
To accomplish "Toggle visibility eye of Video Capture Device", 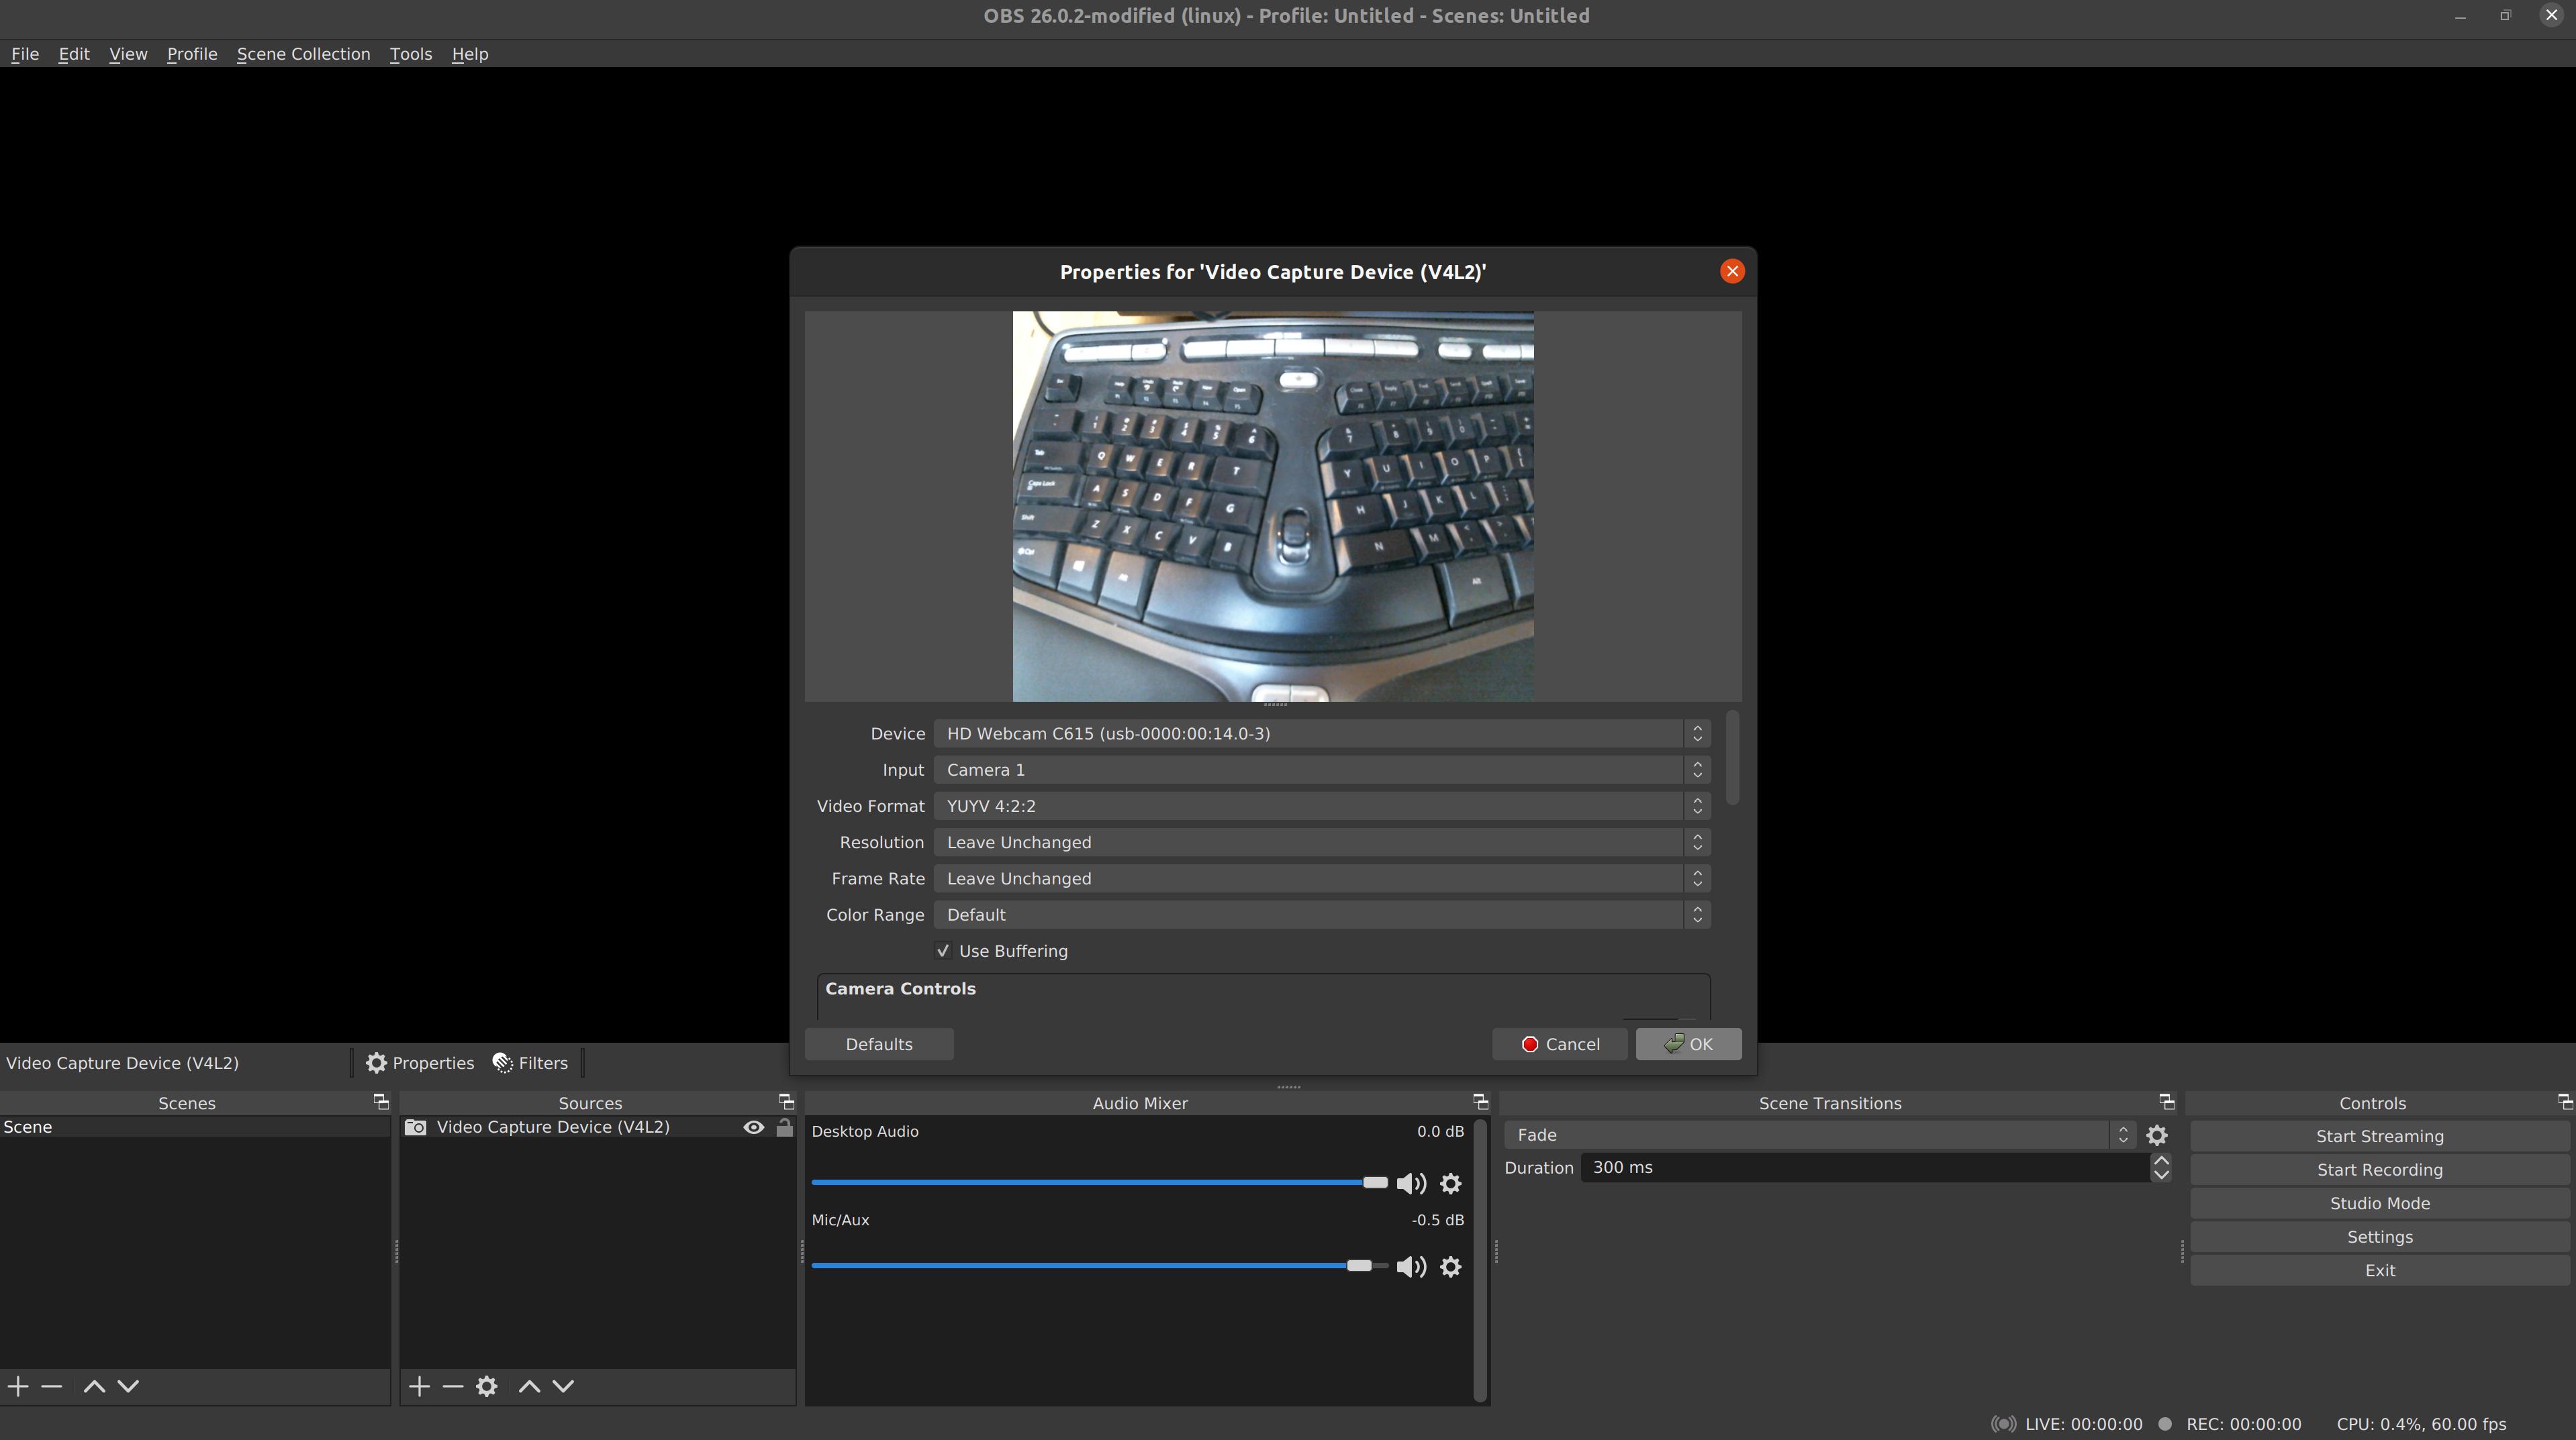I will (x=754, y=1127).
